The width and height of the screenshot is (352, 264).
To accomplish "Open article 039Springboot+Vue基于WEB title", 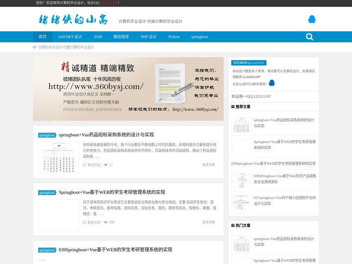I will (115, 250).
